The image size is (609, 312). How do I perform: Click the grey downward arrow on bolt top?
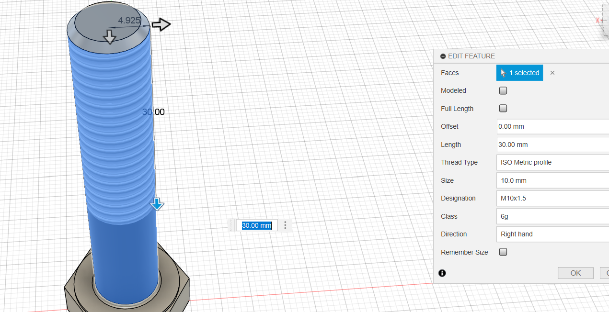[x=110, y=37]
